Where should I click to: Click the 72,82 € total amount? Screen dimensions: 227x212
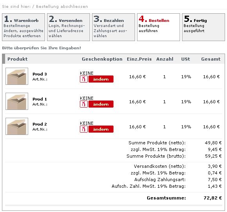tap(213, 198)
